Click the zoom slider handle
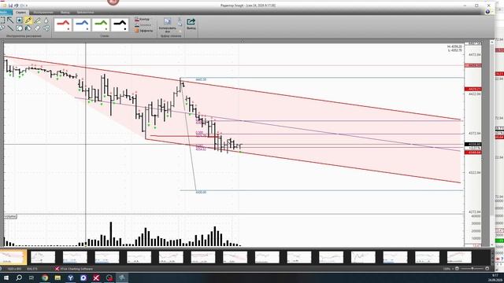The width and height of the screenshot is (504, 283). (x=472, y=269)
